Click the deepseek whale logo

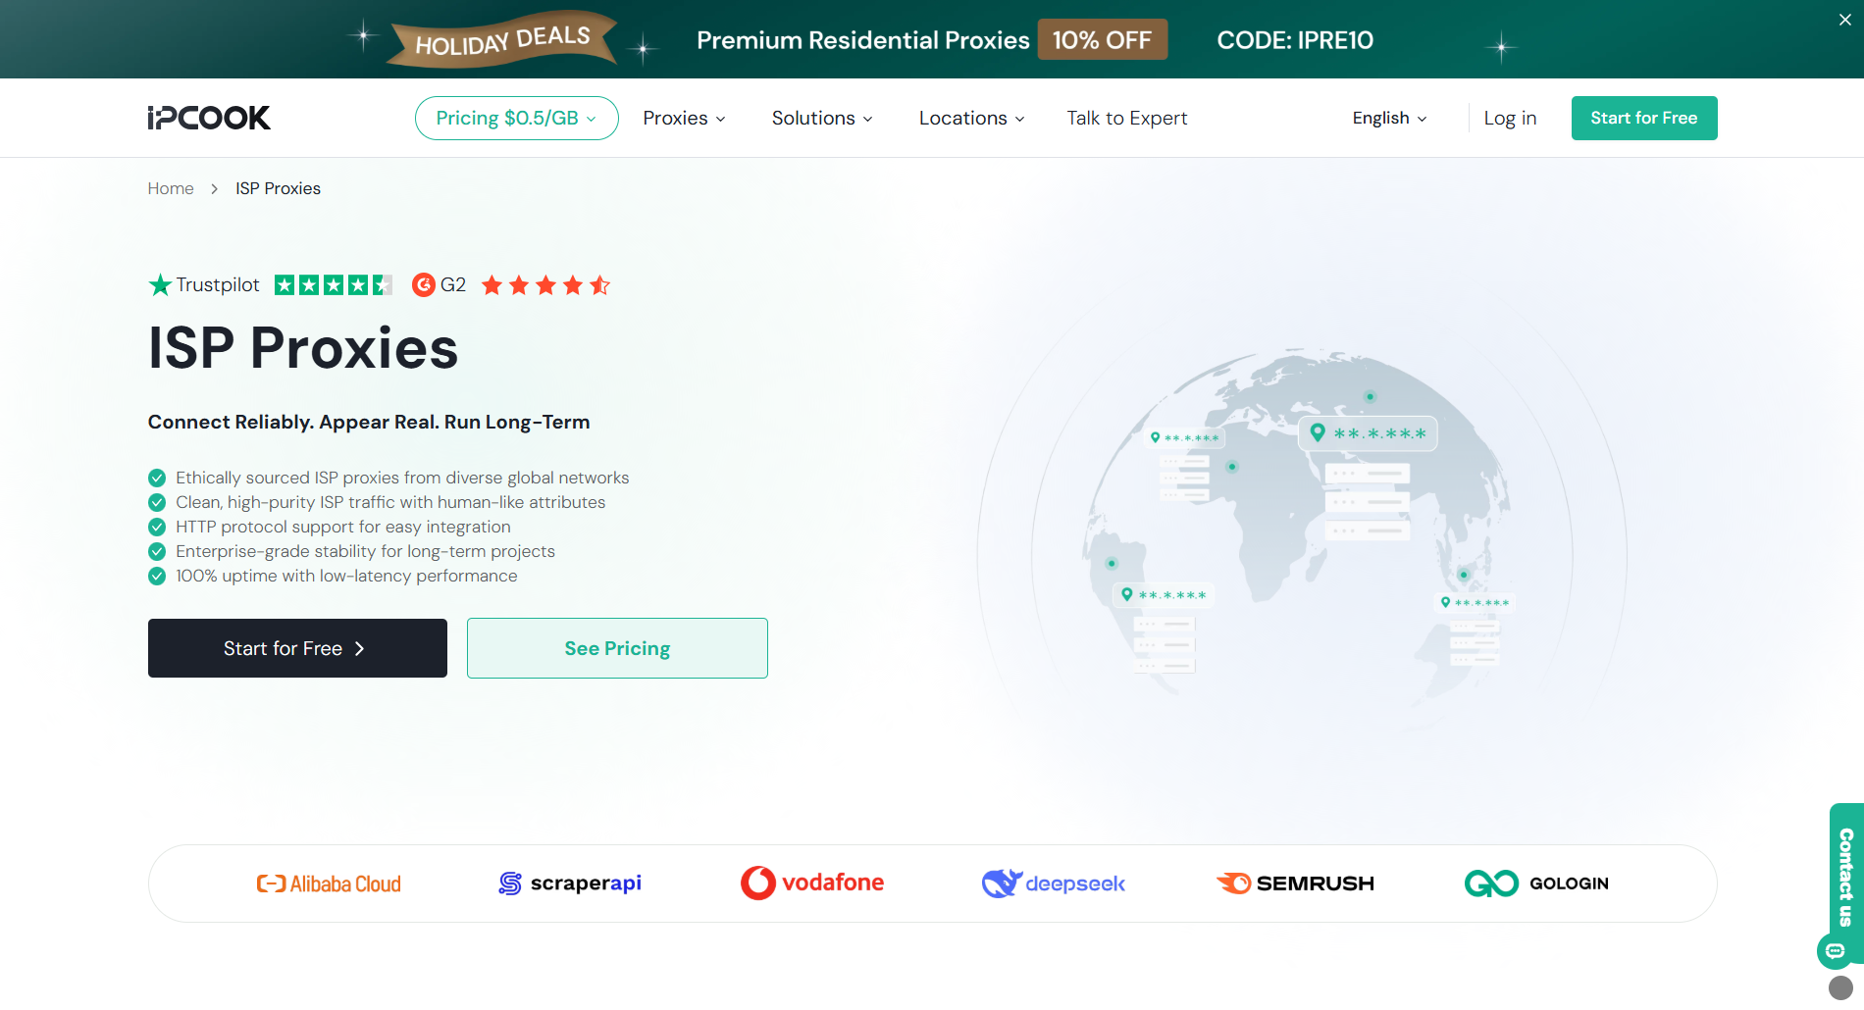pos(1053,884)
